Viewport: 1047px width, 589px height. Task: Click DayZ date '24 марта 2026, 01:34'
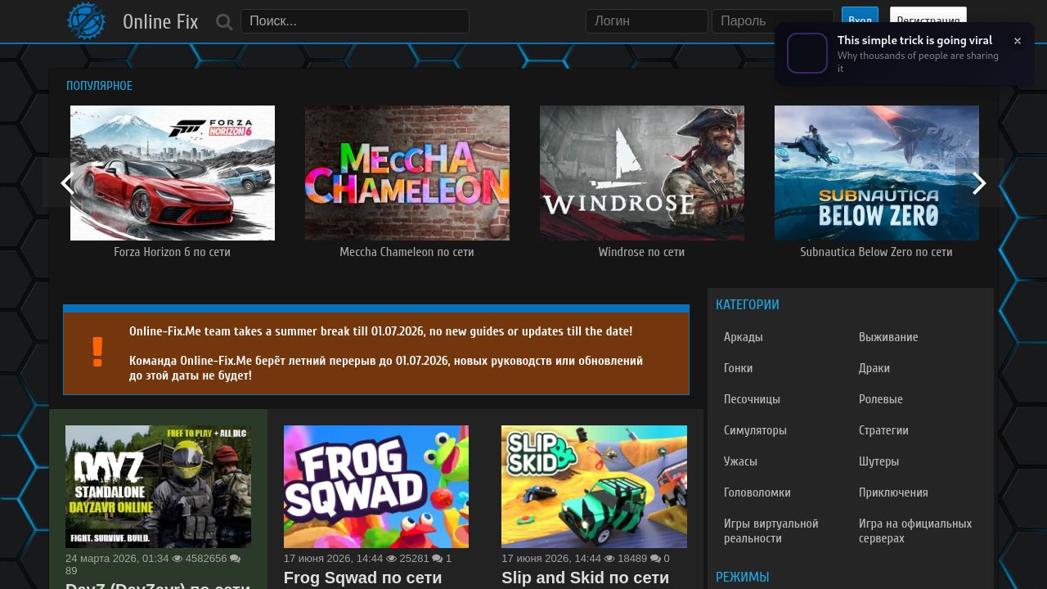pyautogui.click(x=117, y=559)
